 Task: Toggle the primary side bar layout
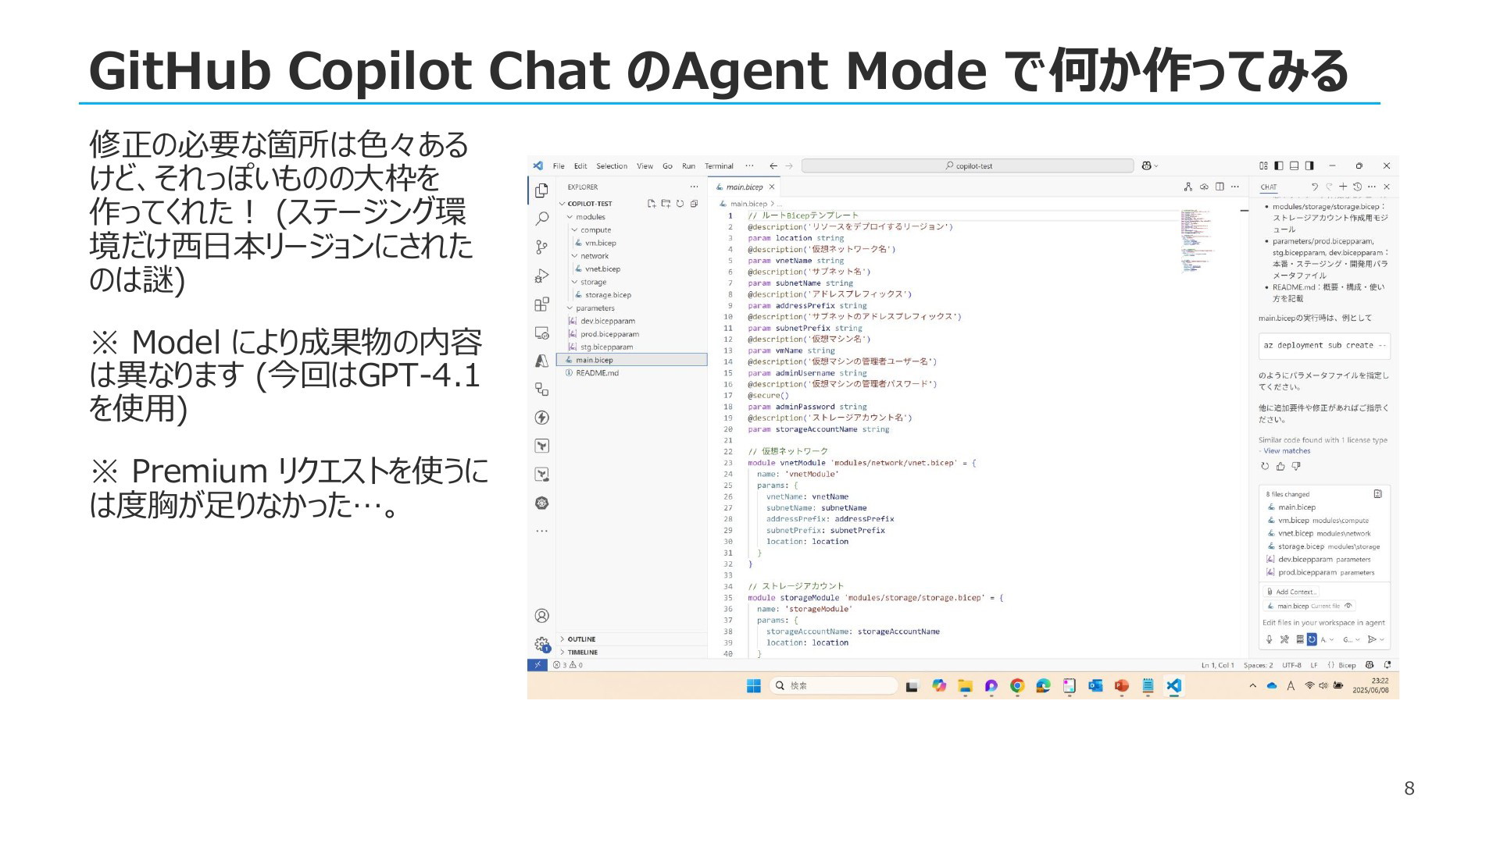(x=1279, y=165)
